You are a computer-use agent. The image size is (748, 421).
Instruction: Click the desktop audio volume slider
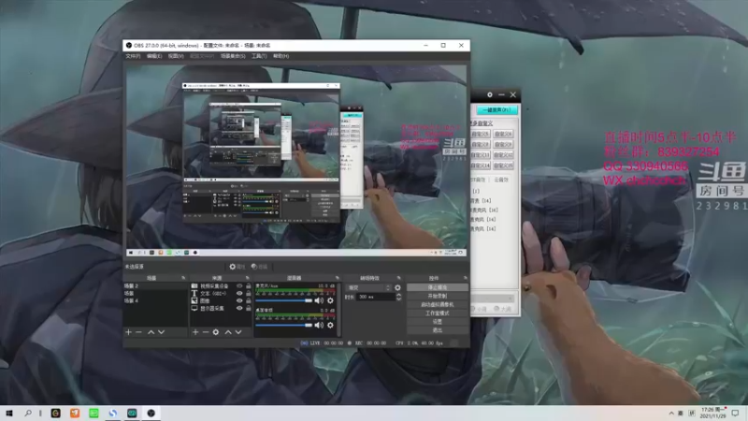point(283,325)
